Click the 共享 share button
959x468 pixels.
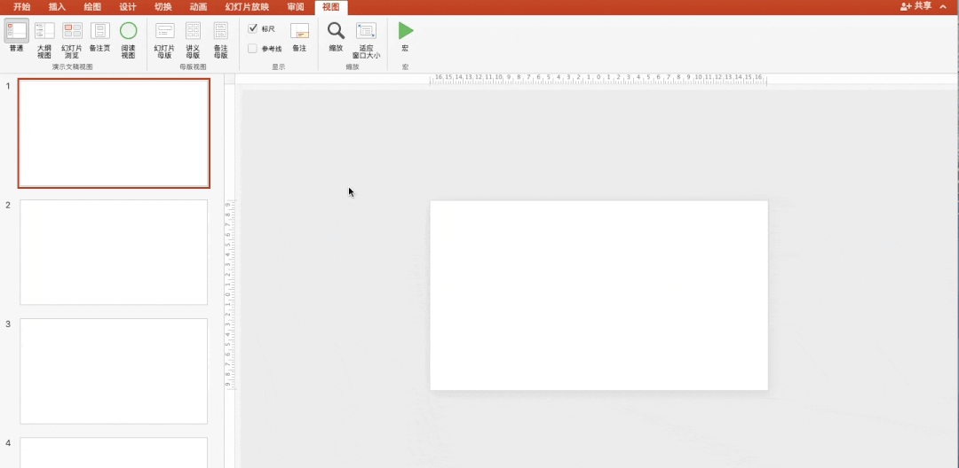pyautogui.click(x=916, y=6)
